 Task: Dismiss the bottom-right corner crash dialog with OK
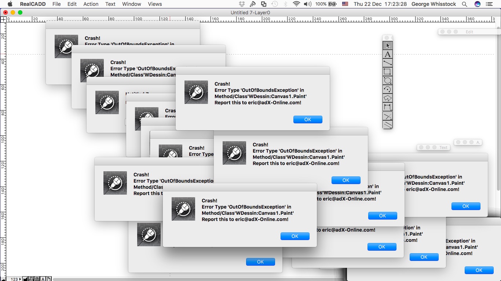pyautogui.click(x=479, y=270)
